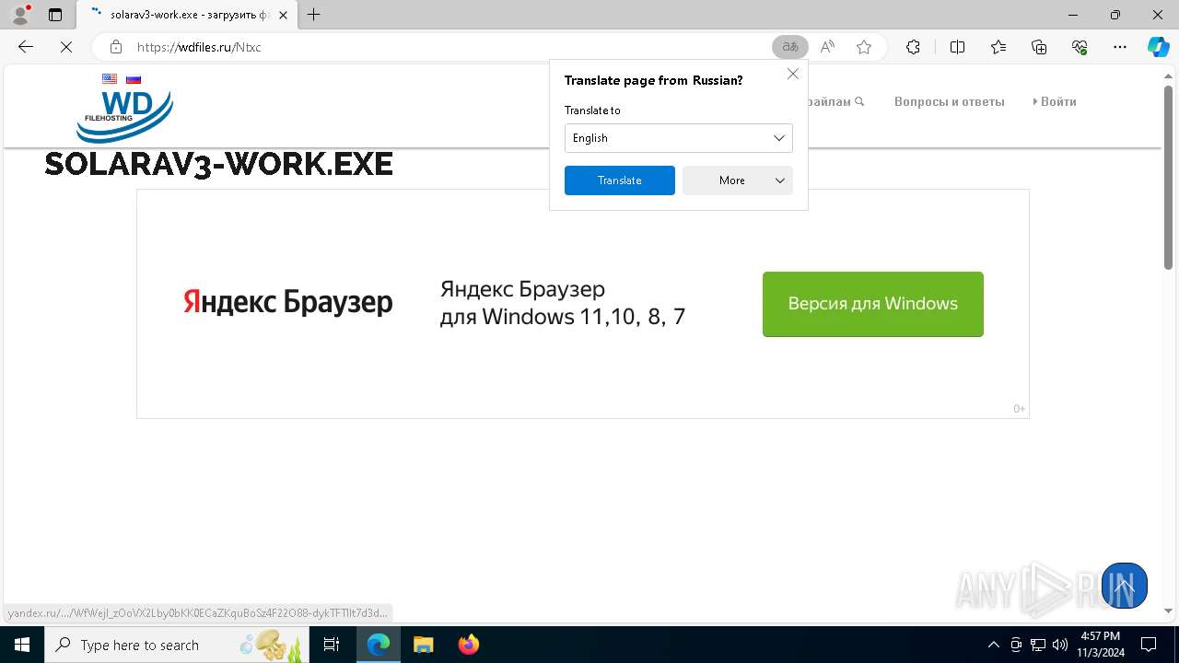Viewport: 1179px width, 663px height.
Task: Expand the Translate to English dropdown
Action: [679, 138]
